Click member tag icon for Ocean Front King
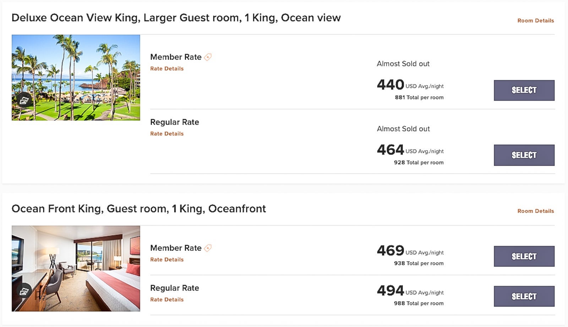 (208, 248)
